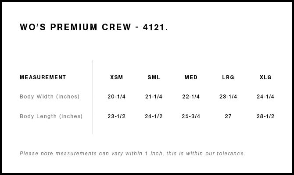Click the 23-1/4 body width value
This screenshot has width=294, height=175.
point(228,97)
